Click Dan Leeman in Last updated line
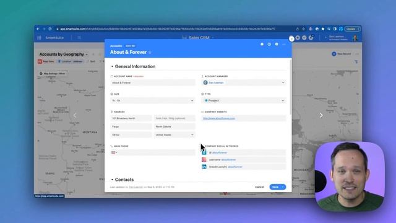 pos(136,187)
